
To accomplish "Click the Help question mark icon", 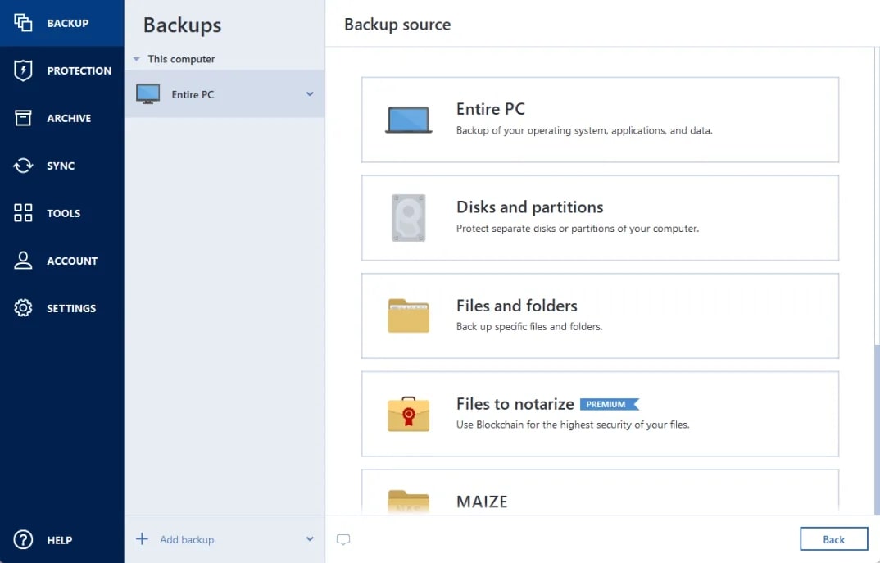I will (22, 539).
